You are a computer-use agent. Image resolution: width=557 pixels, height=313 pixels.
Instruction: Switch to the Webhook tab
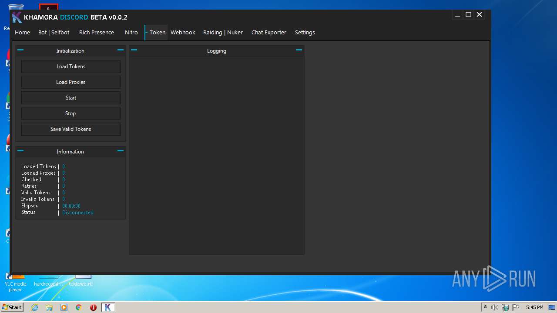click(183, 33)
